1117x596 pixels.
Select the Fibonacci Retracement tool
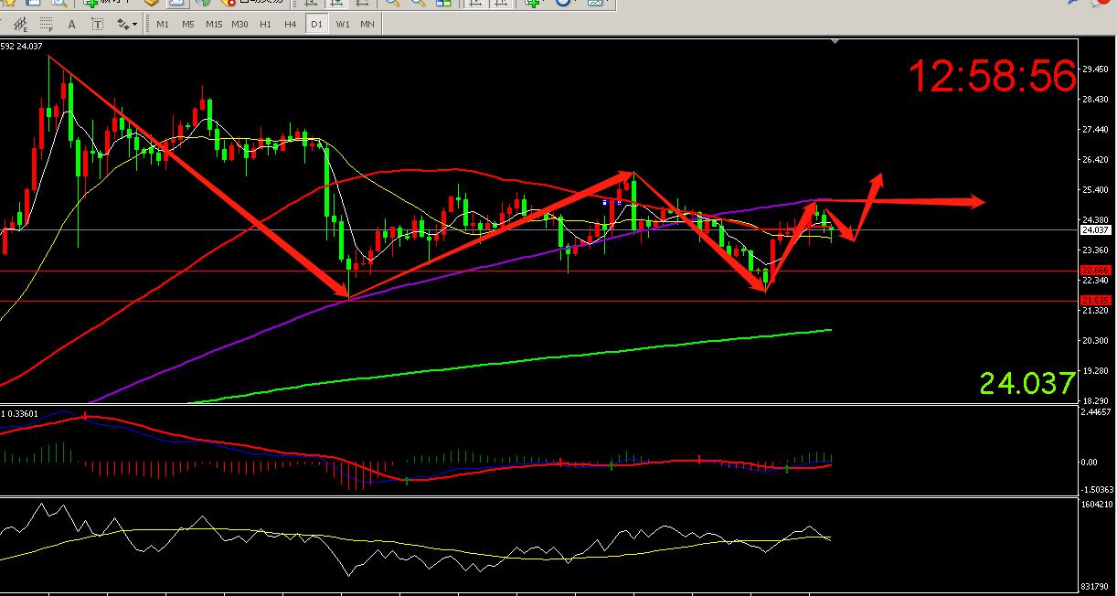44,24
